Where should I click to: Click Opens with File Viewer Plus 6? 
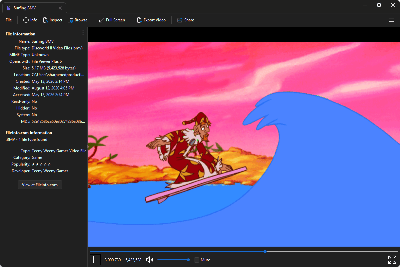[x=47, y=61]
